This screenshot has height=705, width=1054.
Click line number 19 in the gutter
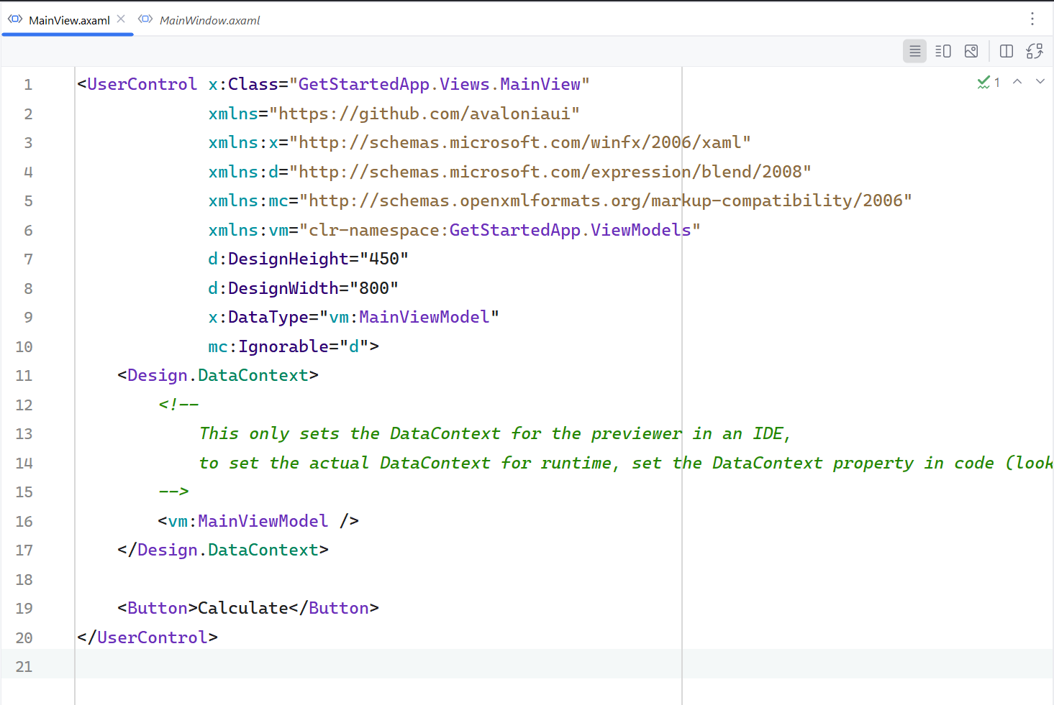(x=24, y=609)
